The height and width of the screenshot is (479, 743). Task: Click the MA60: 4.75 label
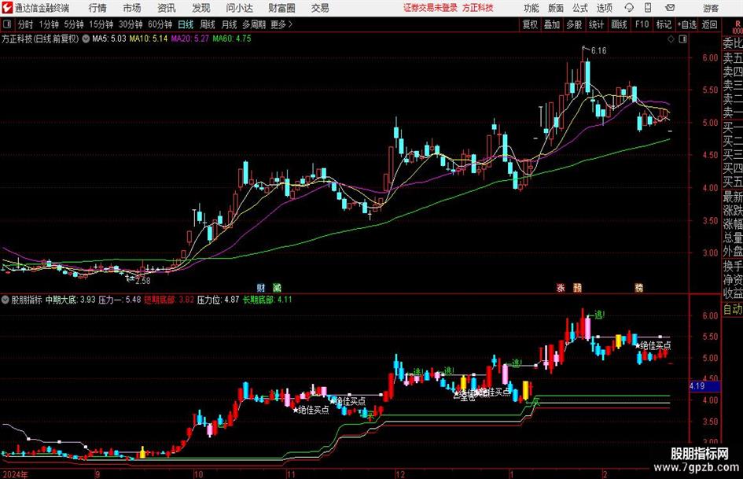[232, 39]
